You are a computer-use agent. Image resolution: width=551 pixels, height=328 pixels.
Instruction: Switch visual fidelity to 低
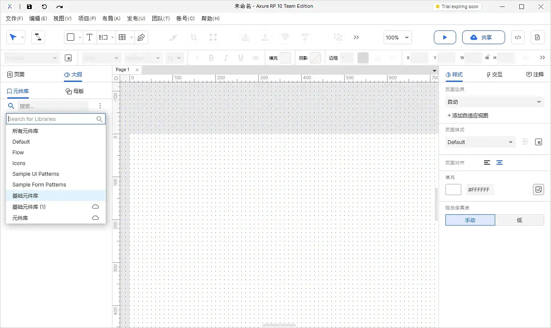[519, 220]
